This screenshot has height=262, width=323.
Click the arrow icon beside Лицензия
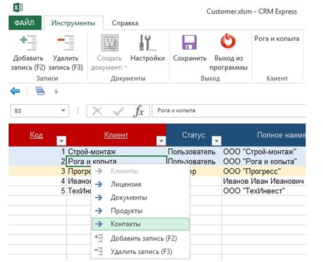coord(99,184)
